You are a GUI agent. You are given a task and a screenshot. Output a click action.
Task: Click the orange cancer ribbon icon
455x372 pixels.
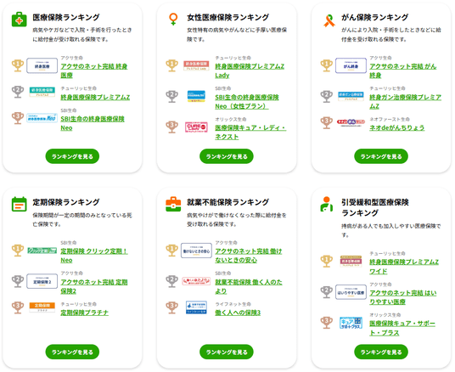(x=329, y=20)
